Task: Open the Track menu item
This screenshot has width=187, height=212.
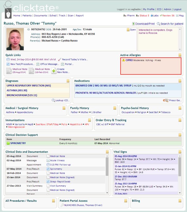Action: tap(62, 16)
